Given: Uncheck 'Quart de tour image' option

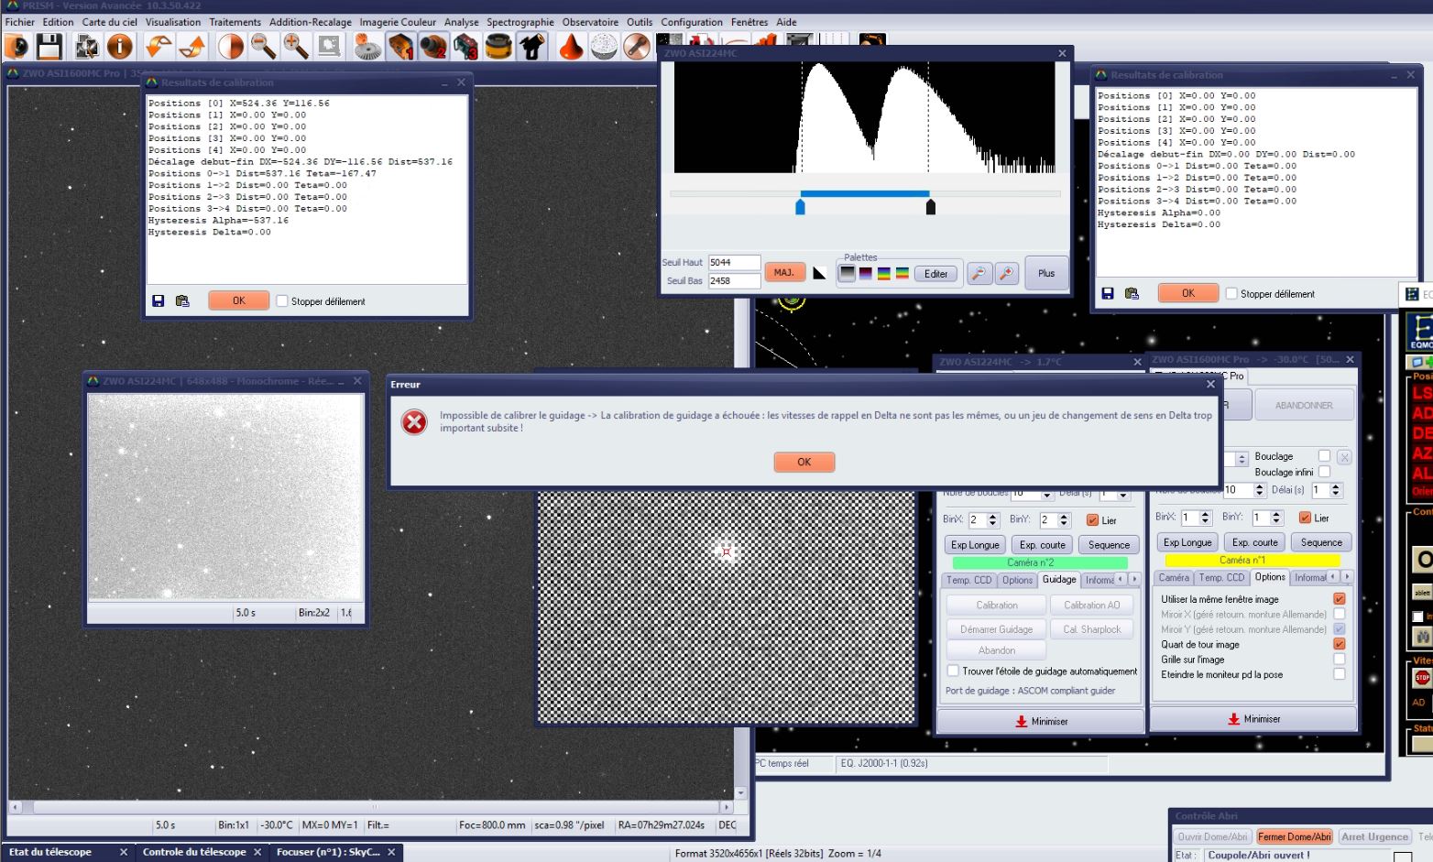Looking at the screenshot, I should [x=1339, y=644].
